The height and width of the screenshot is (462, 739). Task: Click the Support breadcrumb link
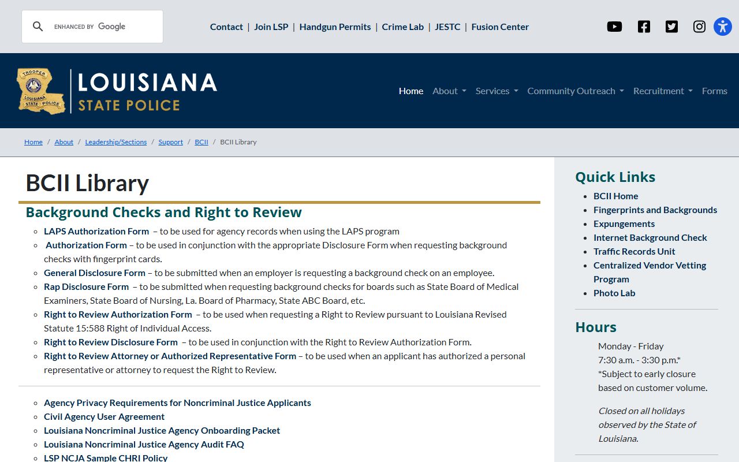coord(171,142)
